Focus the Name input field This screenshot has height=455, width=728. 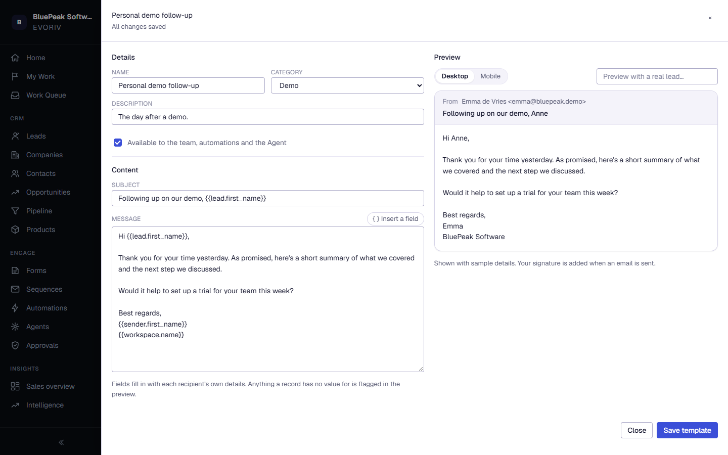(188, 85)
